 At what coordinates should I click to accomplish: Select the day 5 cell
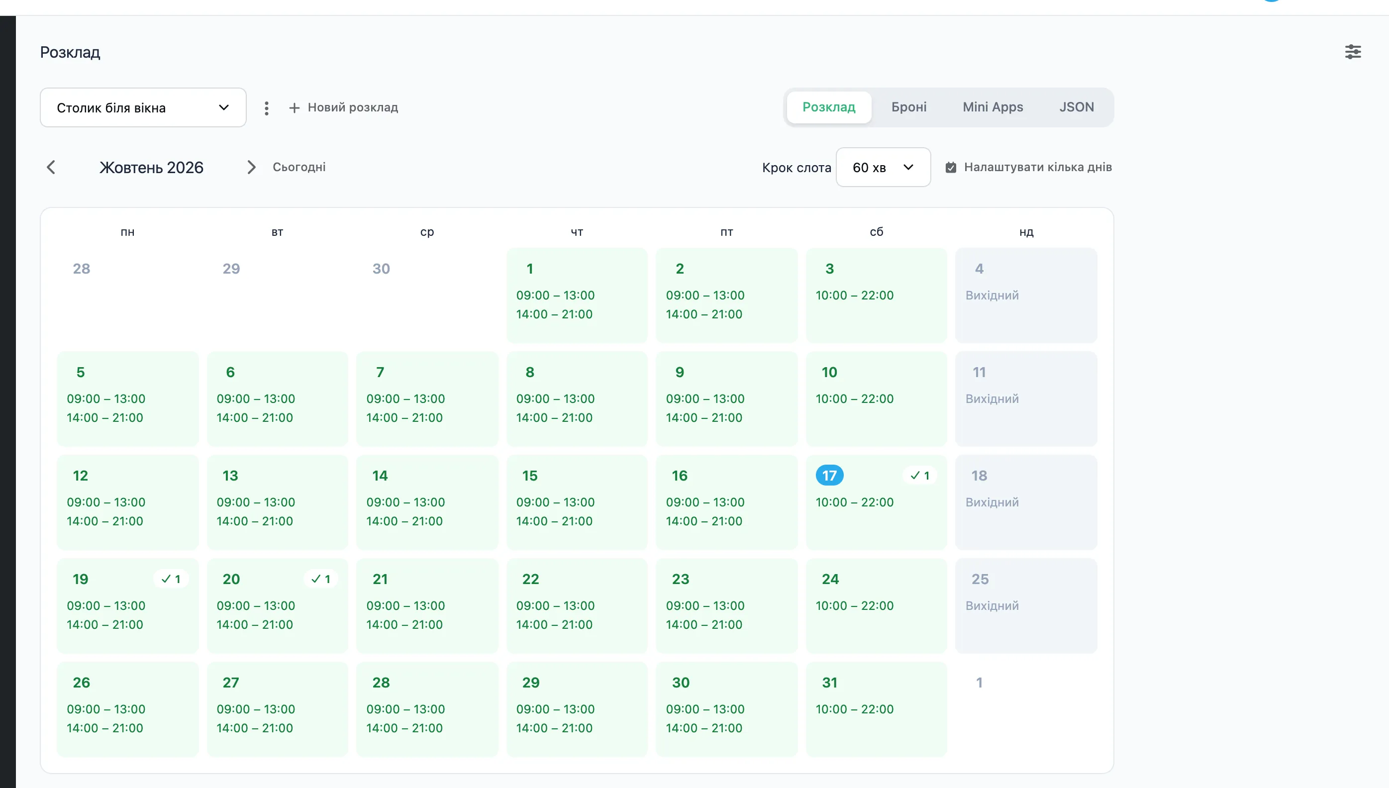click(x=128, y=399)
